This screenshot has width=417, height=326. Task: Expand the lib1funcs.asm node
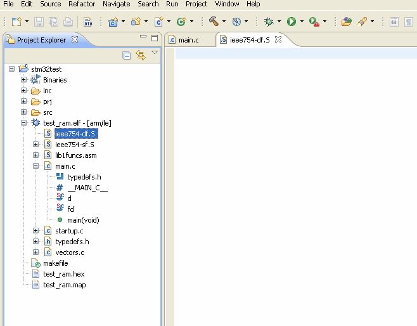point(35,155)
